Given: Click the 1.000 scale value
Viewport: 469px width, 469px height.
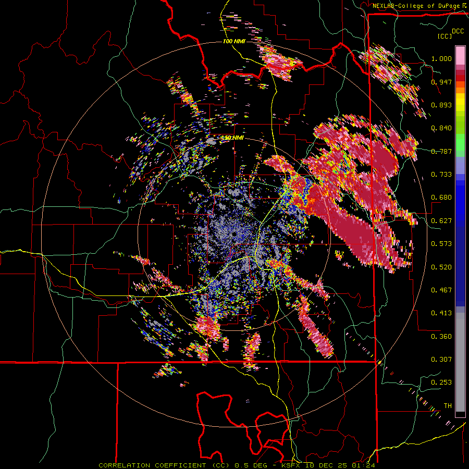Looking at the screenshot, I should coord(441,58).
